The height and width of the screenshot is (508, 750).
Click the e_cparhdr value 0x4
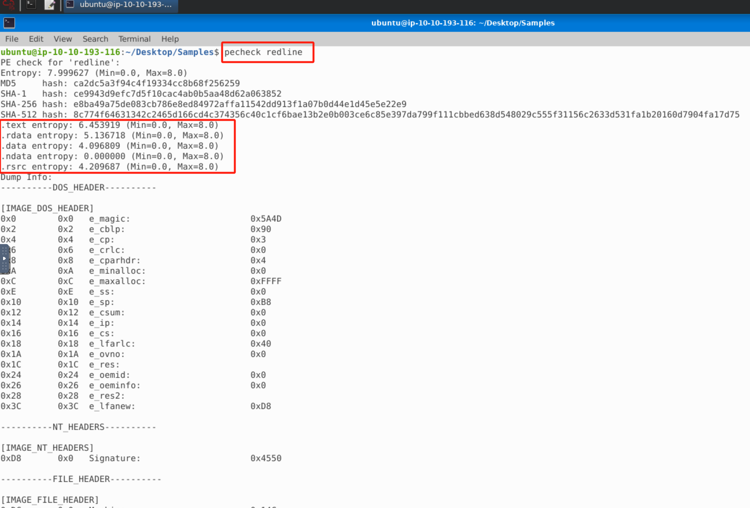click(258, 260)
